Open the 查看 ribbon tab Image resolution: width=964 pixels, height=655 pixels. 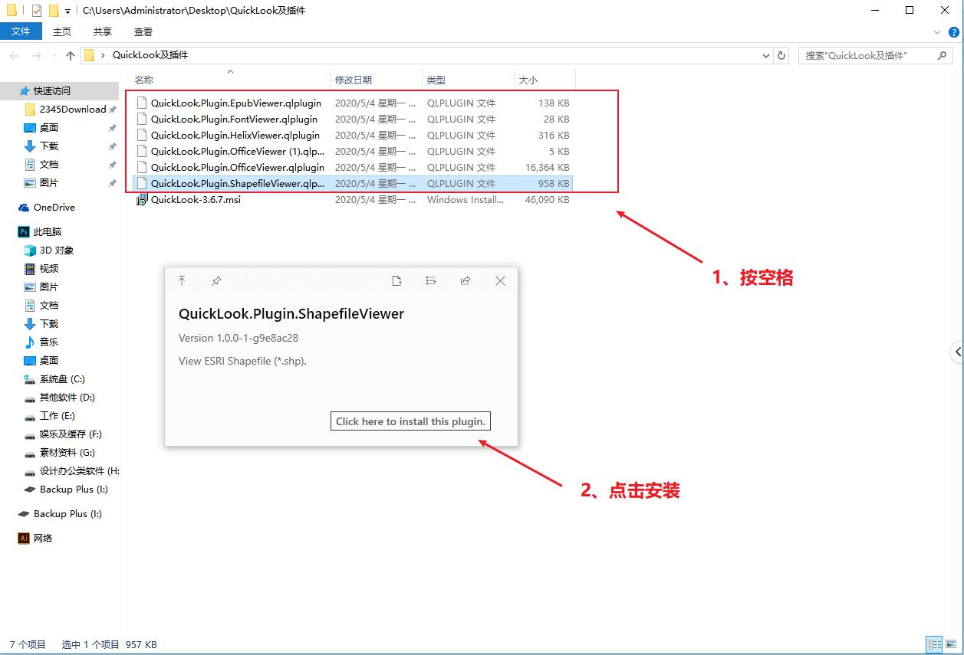(x=143, y=31)
